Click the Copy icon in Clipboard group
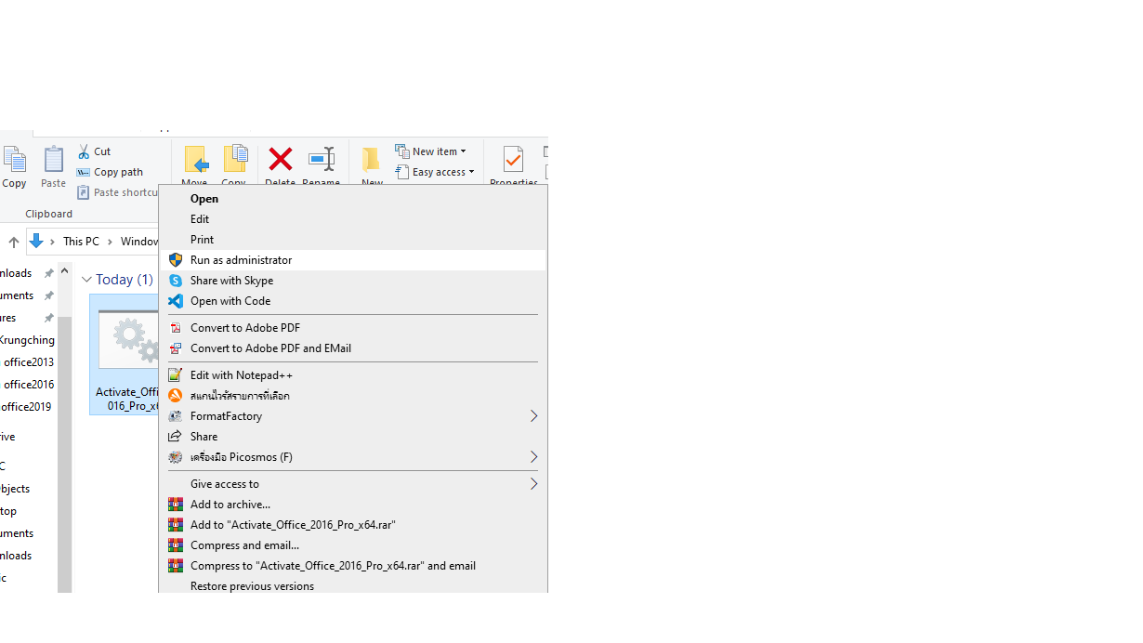This screenshot has height=643, width=1143. tap(14, 160)
